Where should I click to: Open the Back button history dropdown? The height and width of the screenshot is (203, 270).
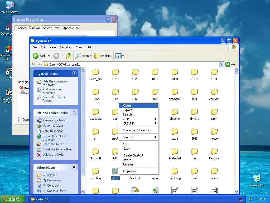click(49, 56)
